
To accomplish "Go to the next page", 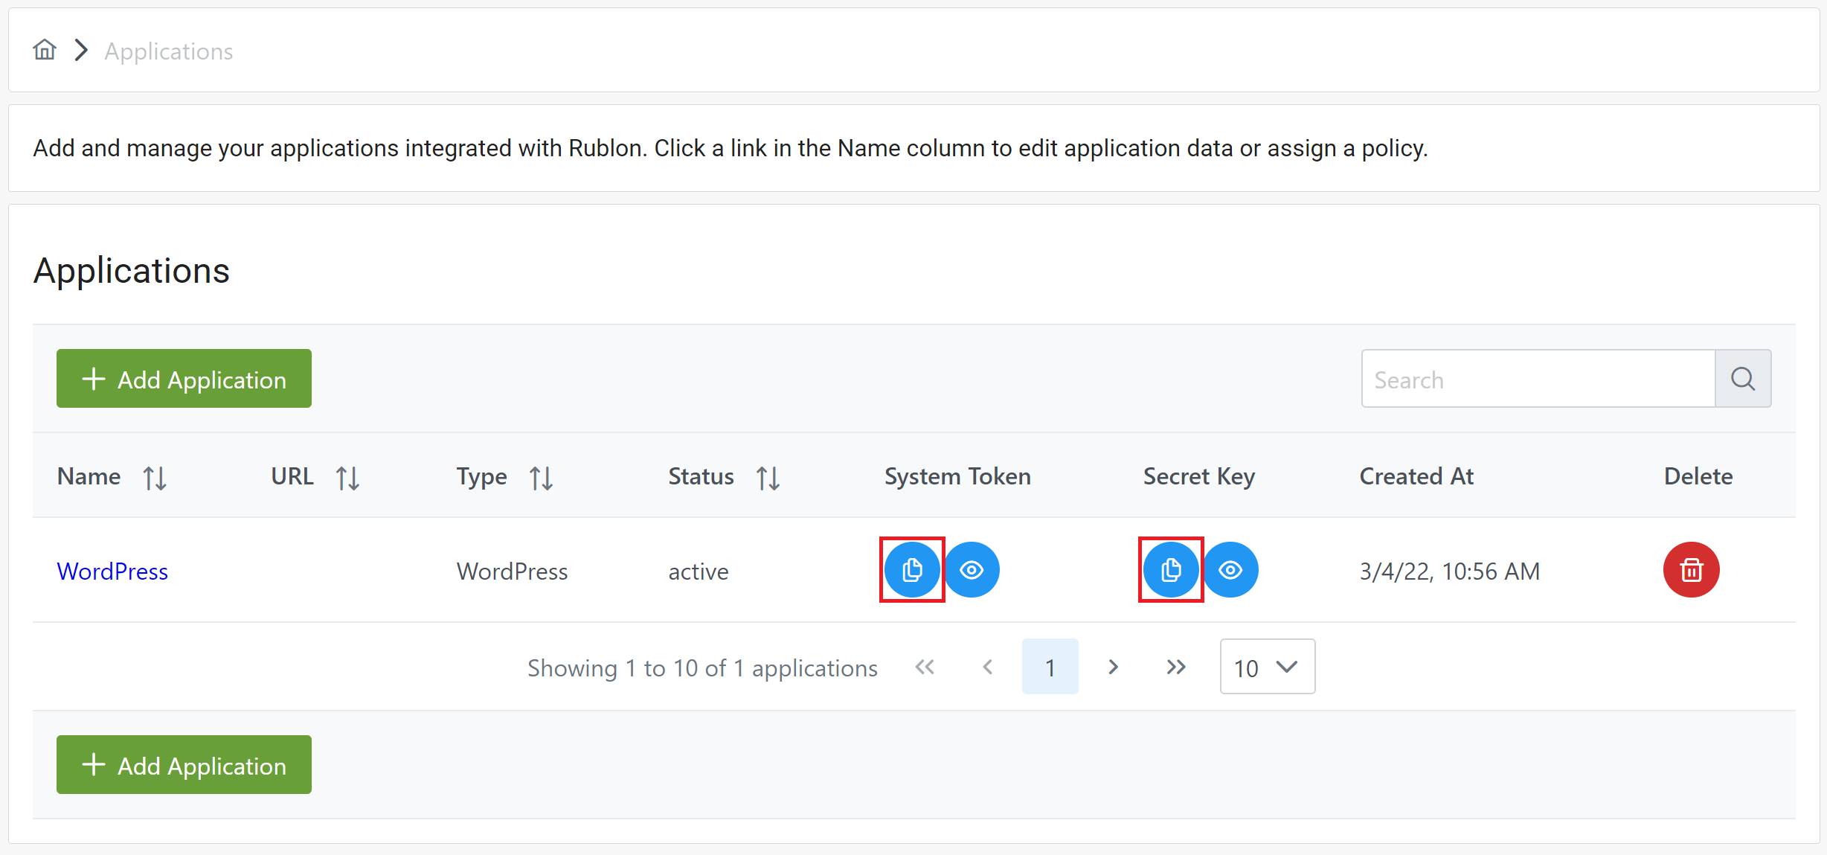I will click(1113, 667).
